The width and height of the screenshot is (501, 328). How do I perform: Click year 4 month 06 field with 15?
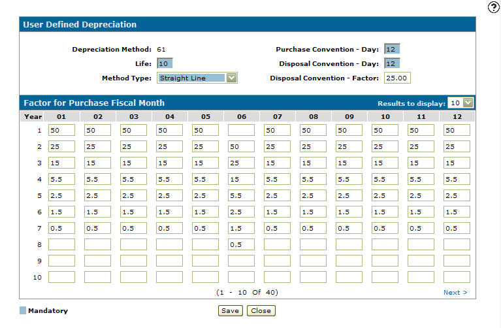click(241, 179)
